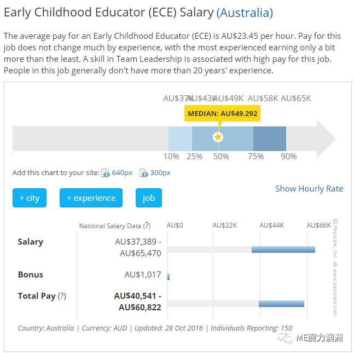
Task: Select the 75%-90% dark blue segment
Action: [x=270, y=138]
